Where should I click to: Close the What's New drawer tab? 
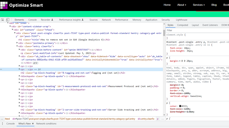(x=33, y=124)
